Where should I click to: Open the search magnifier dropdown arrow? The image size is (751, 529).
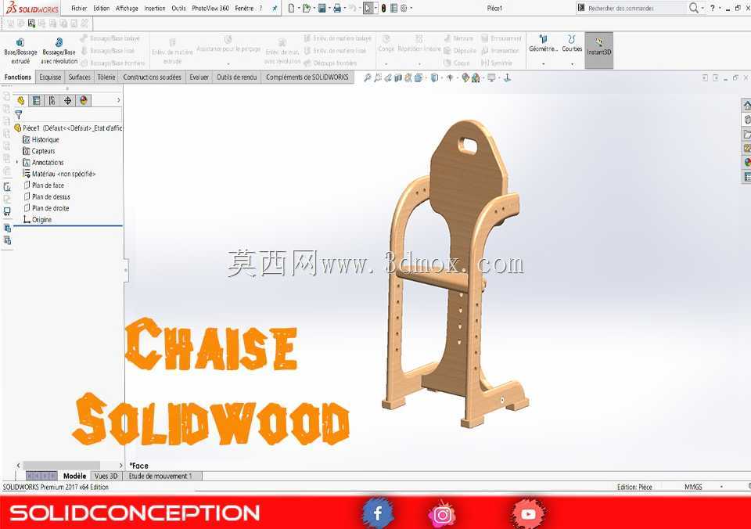[702, 8]
